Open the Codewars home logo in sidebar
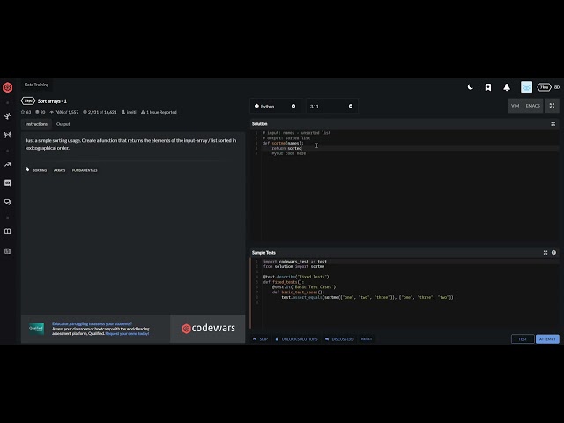564x423 pixels. 8,87
